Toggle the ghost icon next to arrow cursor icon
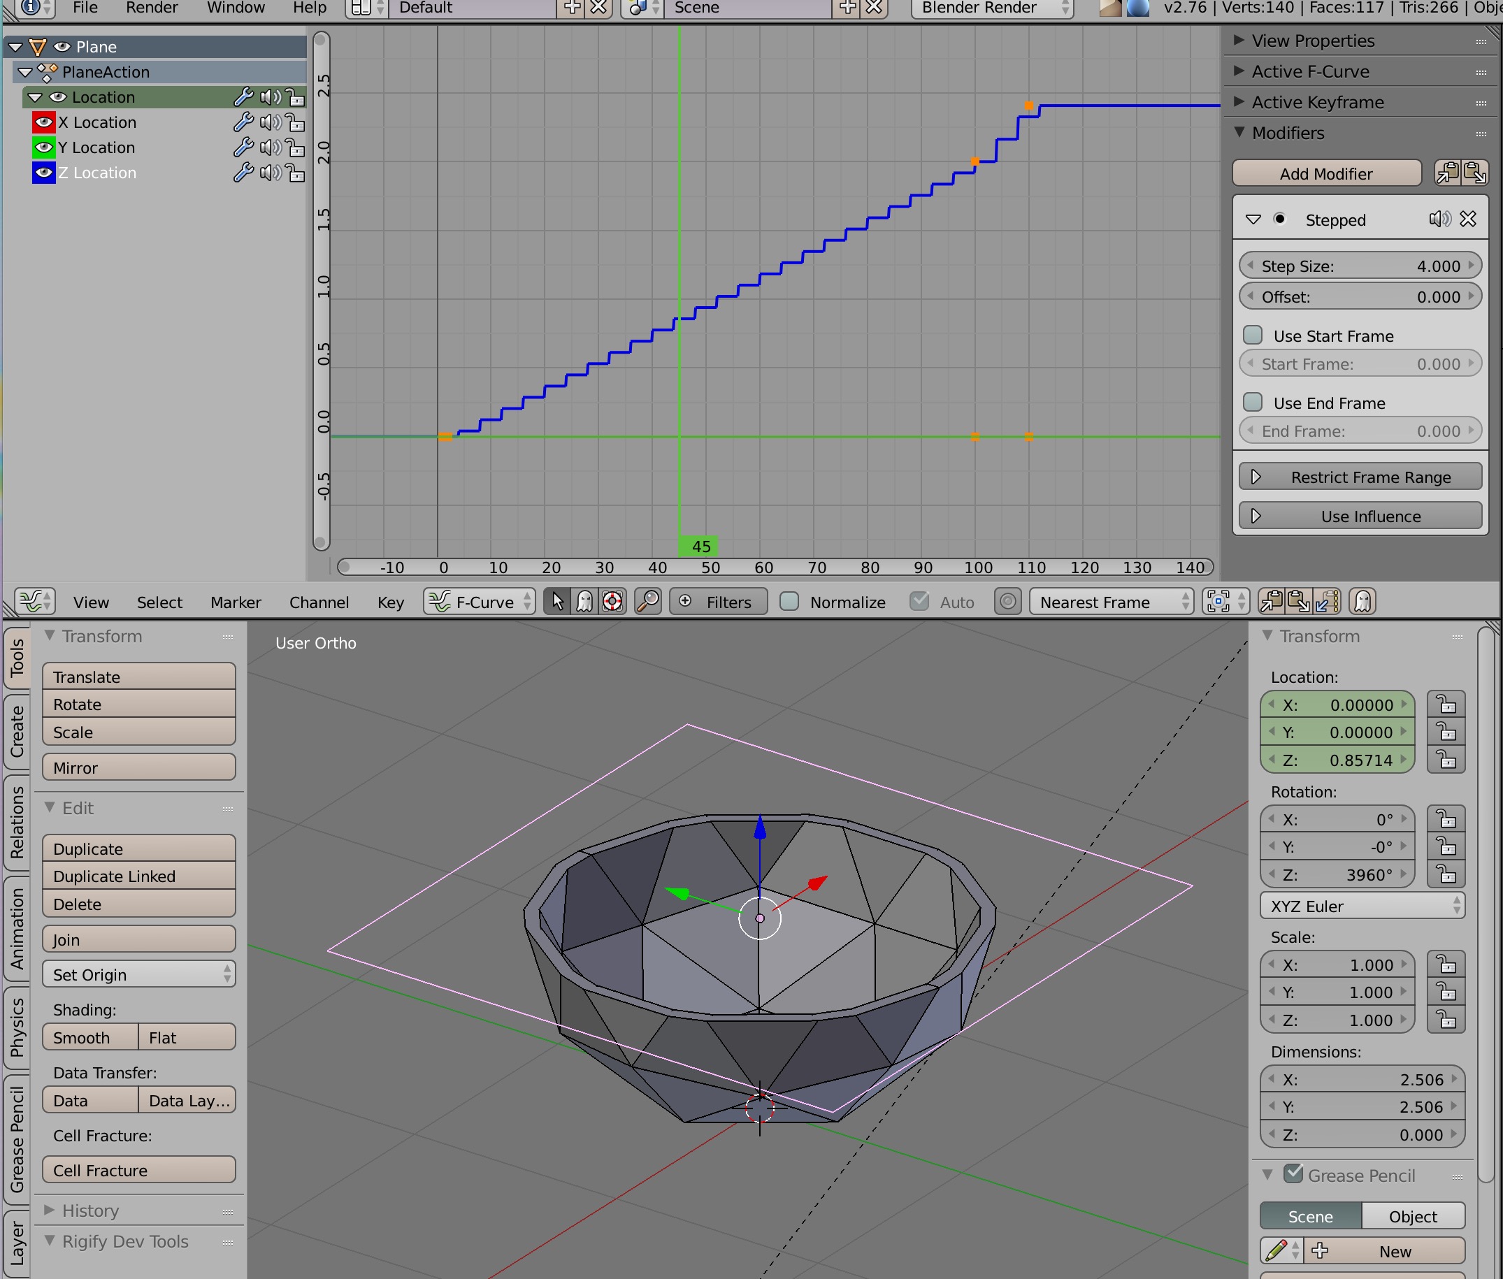The width and height of the screenshot is (1503, 1279). click(x=584, y=602)
